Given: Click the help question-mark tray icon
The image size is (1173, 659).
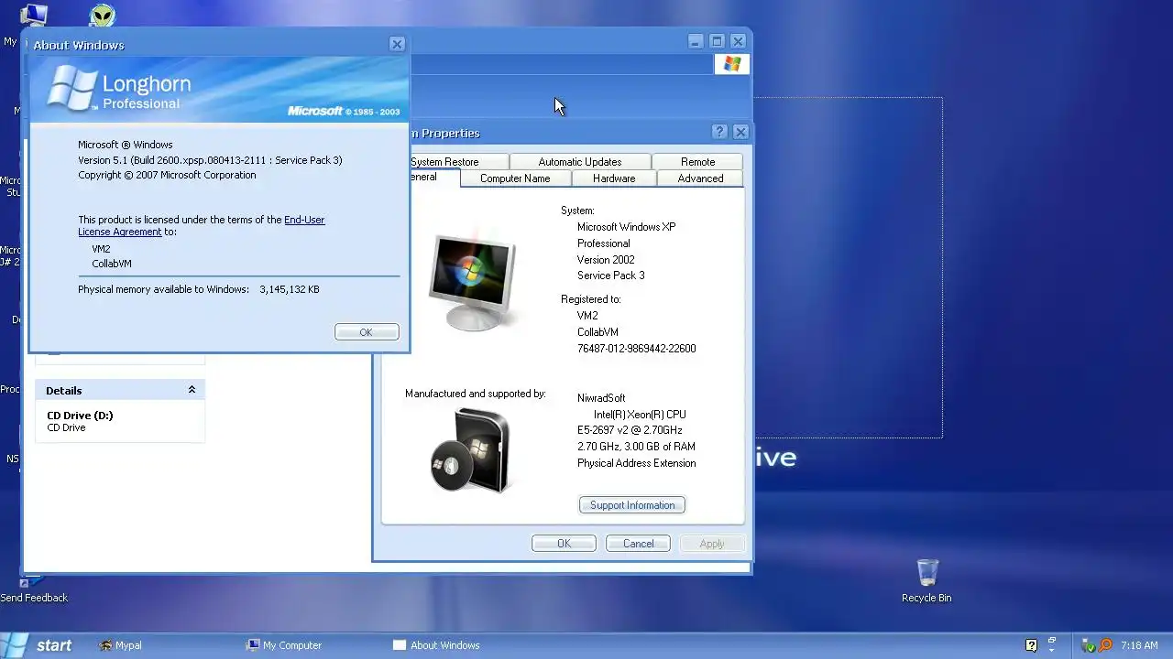Looking at the screenshot, I should click(1031, 645).
